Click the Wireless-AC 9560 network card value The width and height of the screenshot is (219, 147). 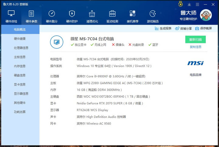[x=94, y=124]
